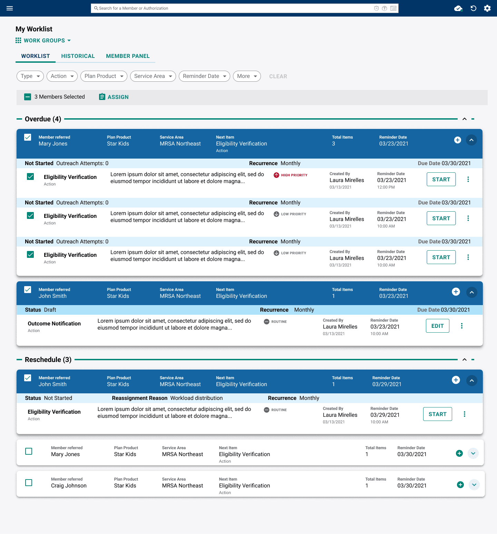Viewport: 497px width, 534px height.
Task: Click the minus icon right of Overdue header
Action: [x=473, y=119]
